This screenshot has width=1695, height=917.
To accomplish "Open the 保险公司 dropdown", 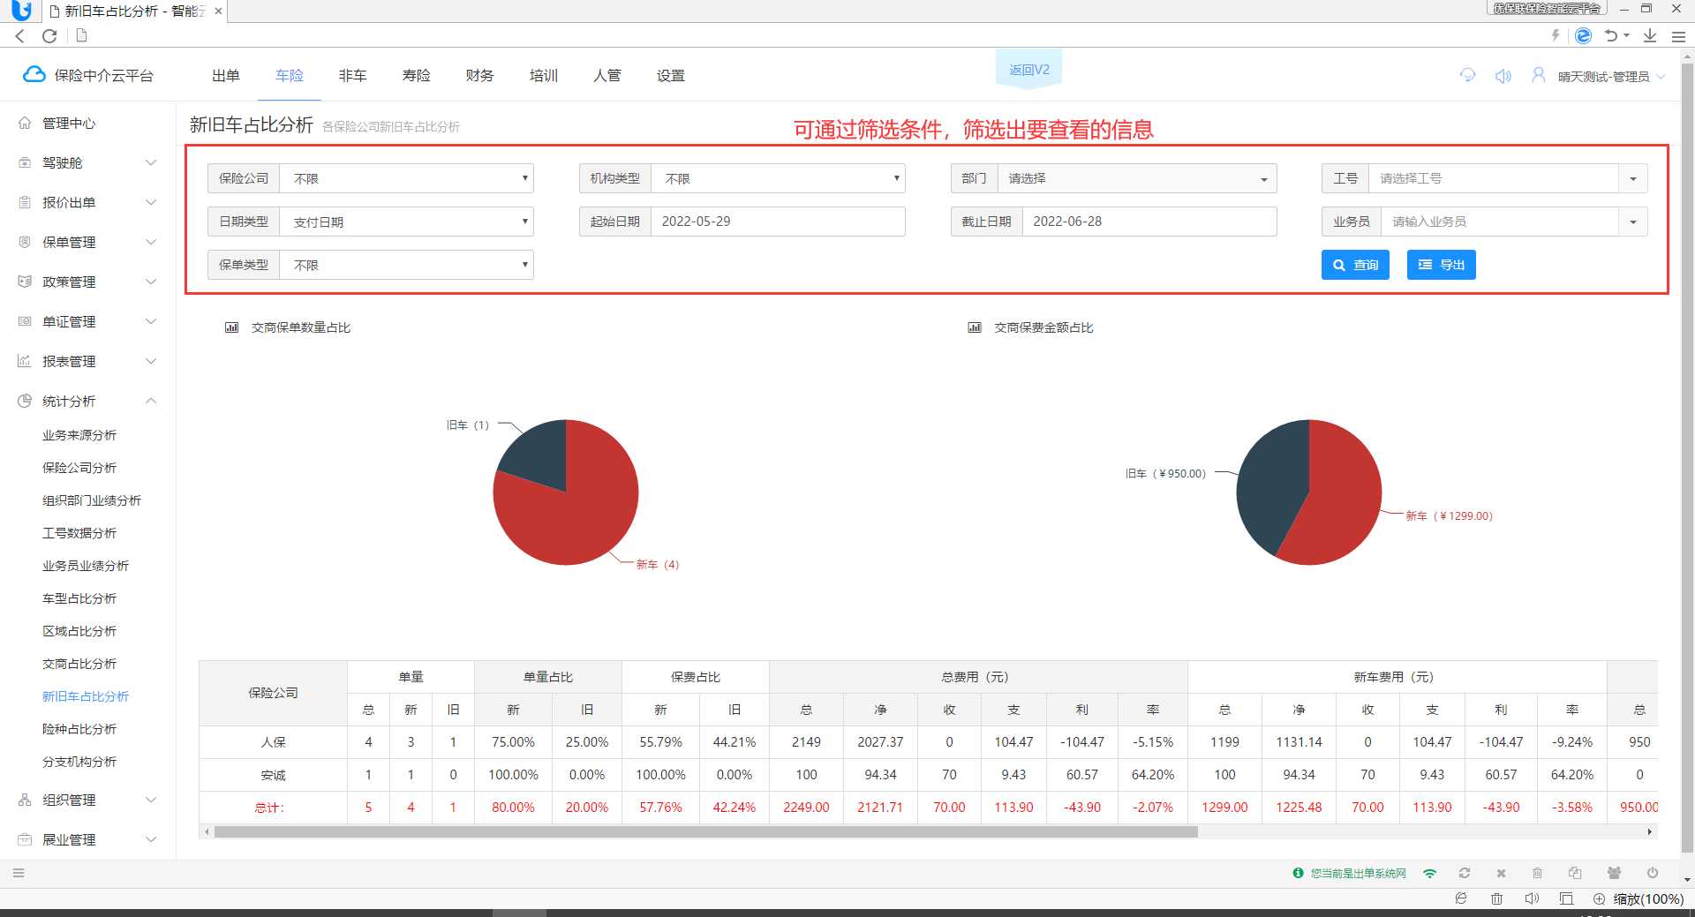I will tap(406, 178).
